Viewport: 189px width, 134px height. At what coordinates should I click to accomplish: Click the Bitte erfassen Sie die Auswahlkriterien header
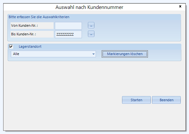pos(39,17)
